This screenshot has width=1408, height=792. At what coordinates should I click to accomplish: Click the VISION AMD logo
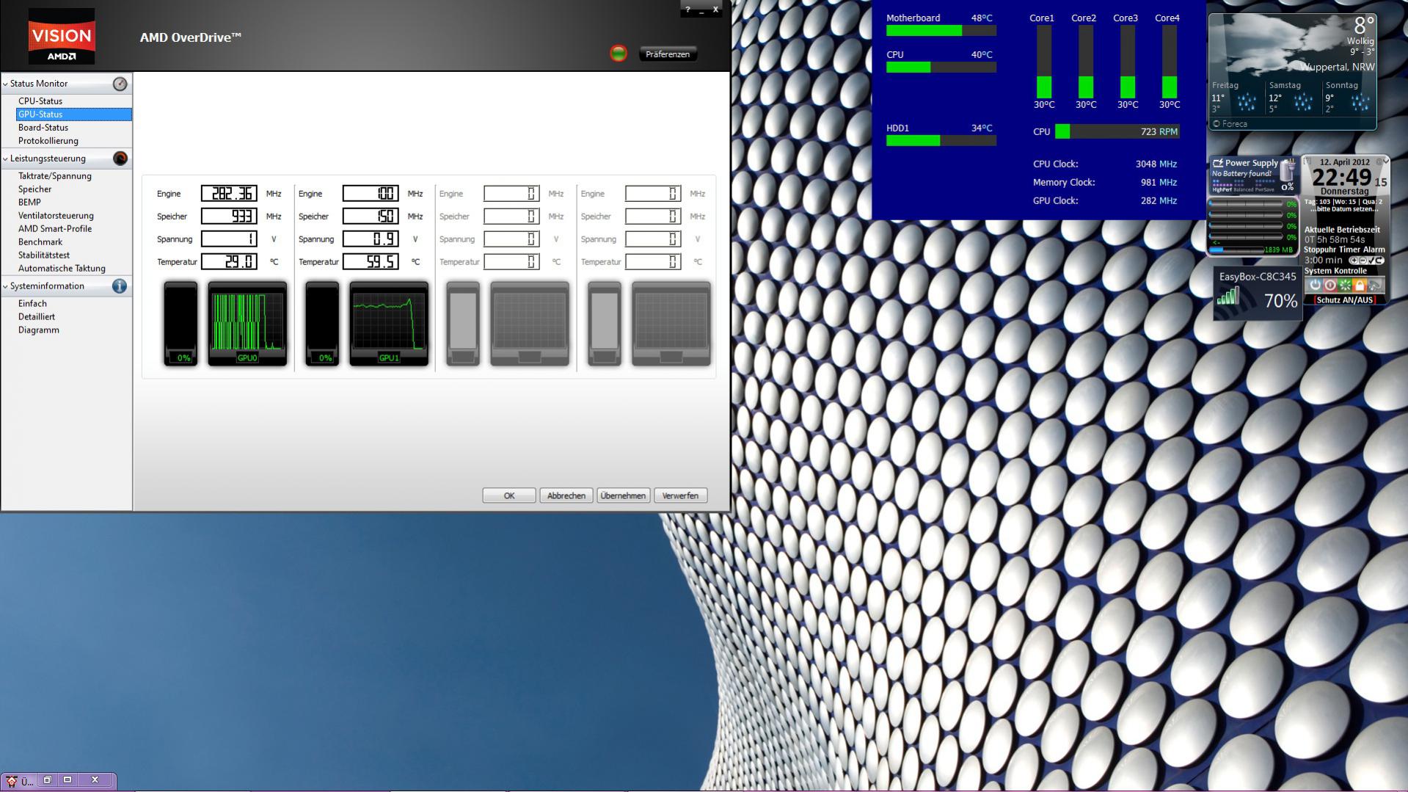coord(62,37)
